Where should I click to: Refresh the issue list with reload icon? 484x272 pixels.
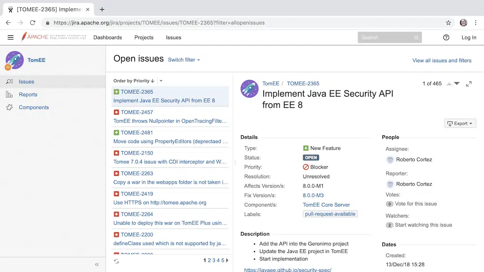116,261
